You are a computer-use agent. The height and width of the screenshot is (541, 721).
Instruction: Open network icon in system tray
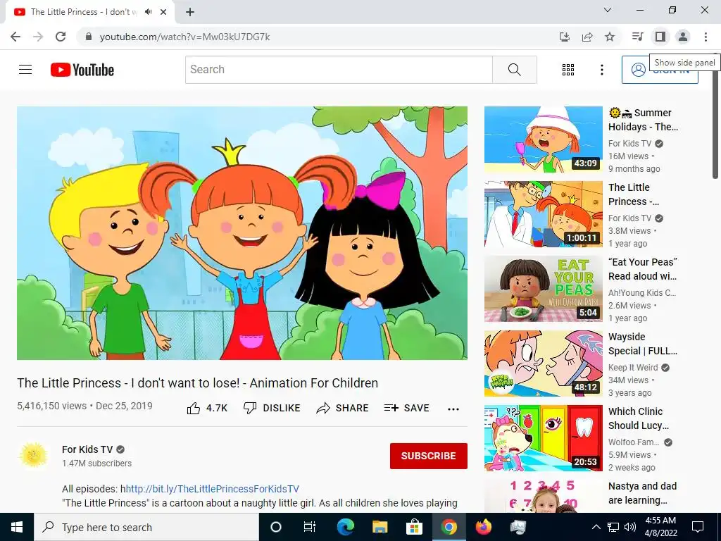pyautogui.click(x=613, y=527)
